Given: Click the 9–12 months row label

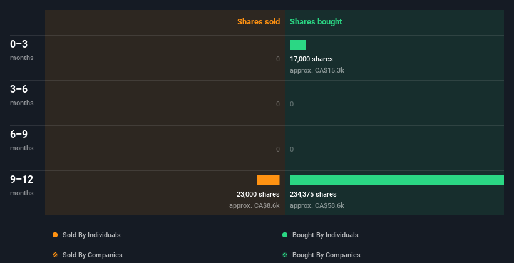Looking at the screenshot, I should coord(22,185).
